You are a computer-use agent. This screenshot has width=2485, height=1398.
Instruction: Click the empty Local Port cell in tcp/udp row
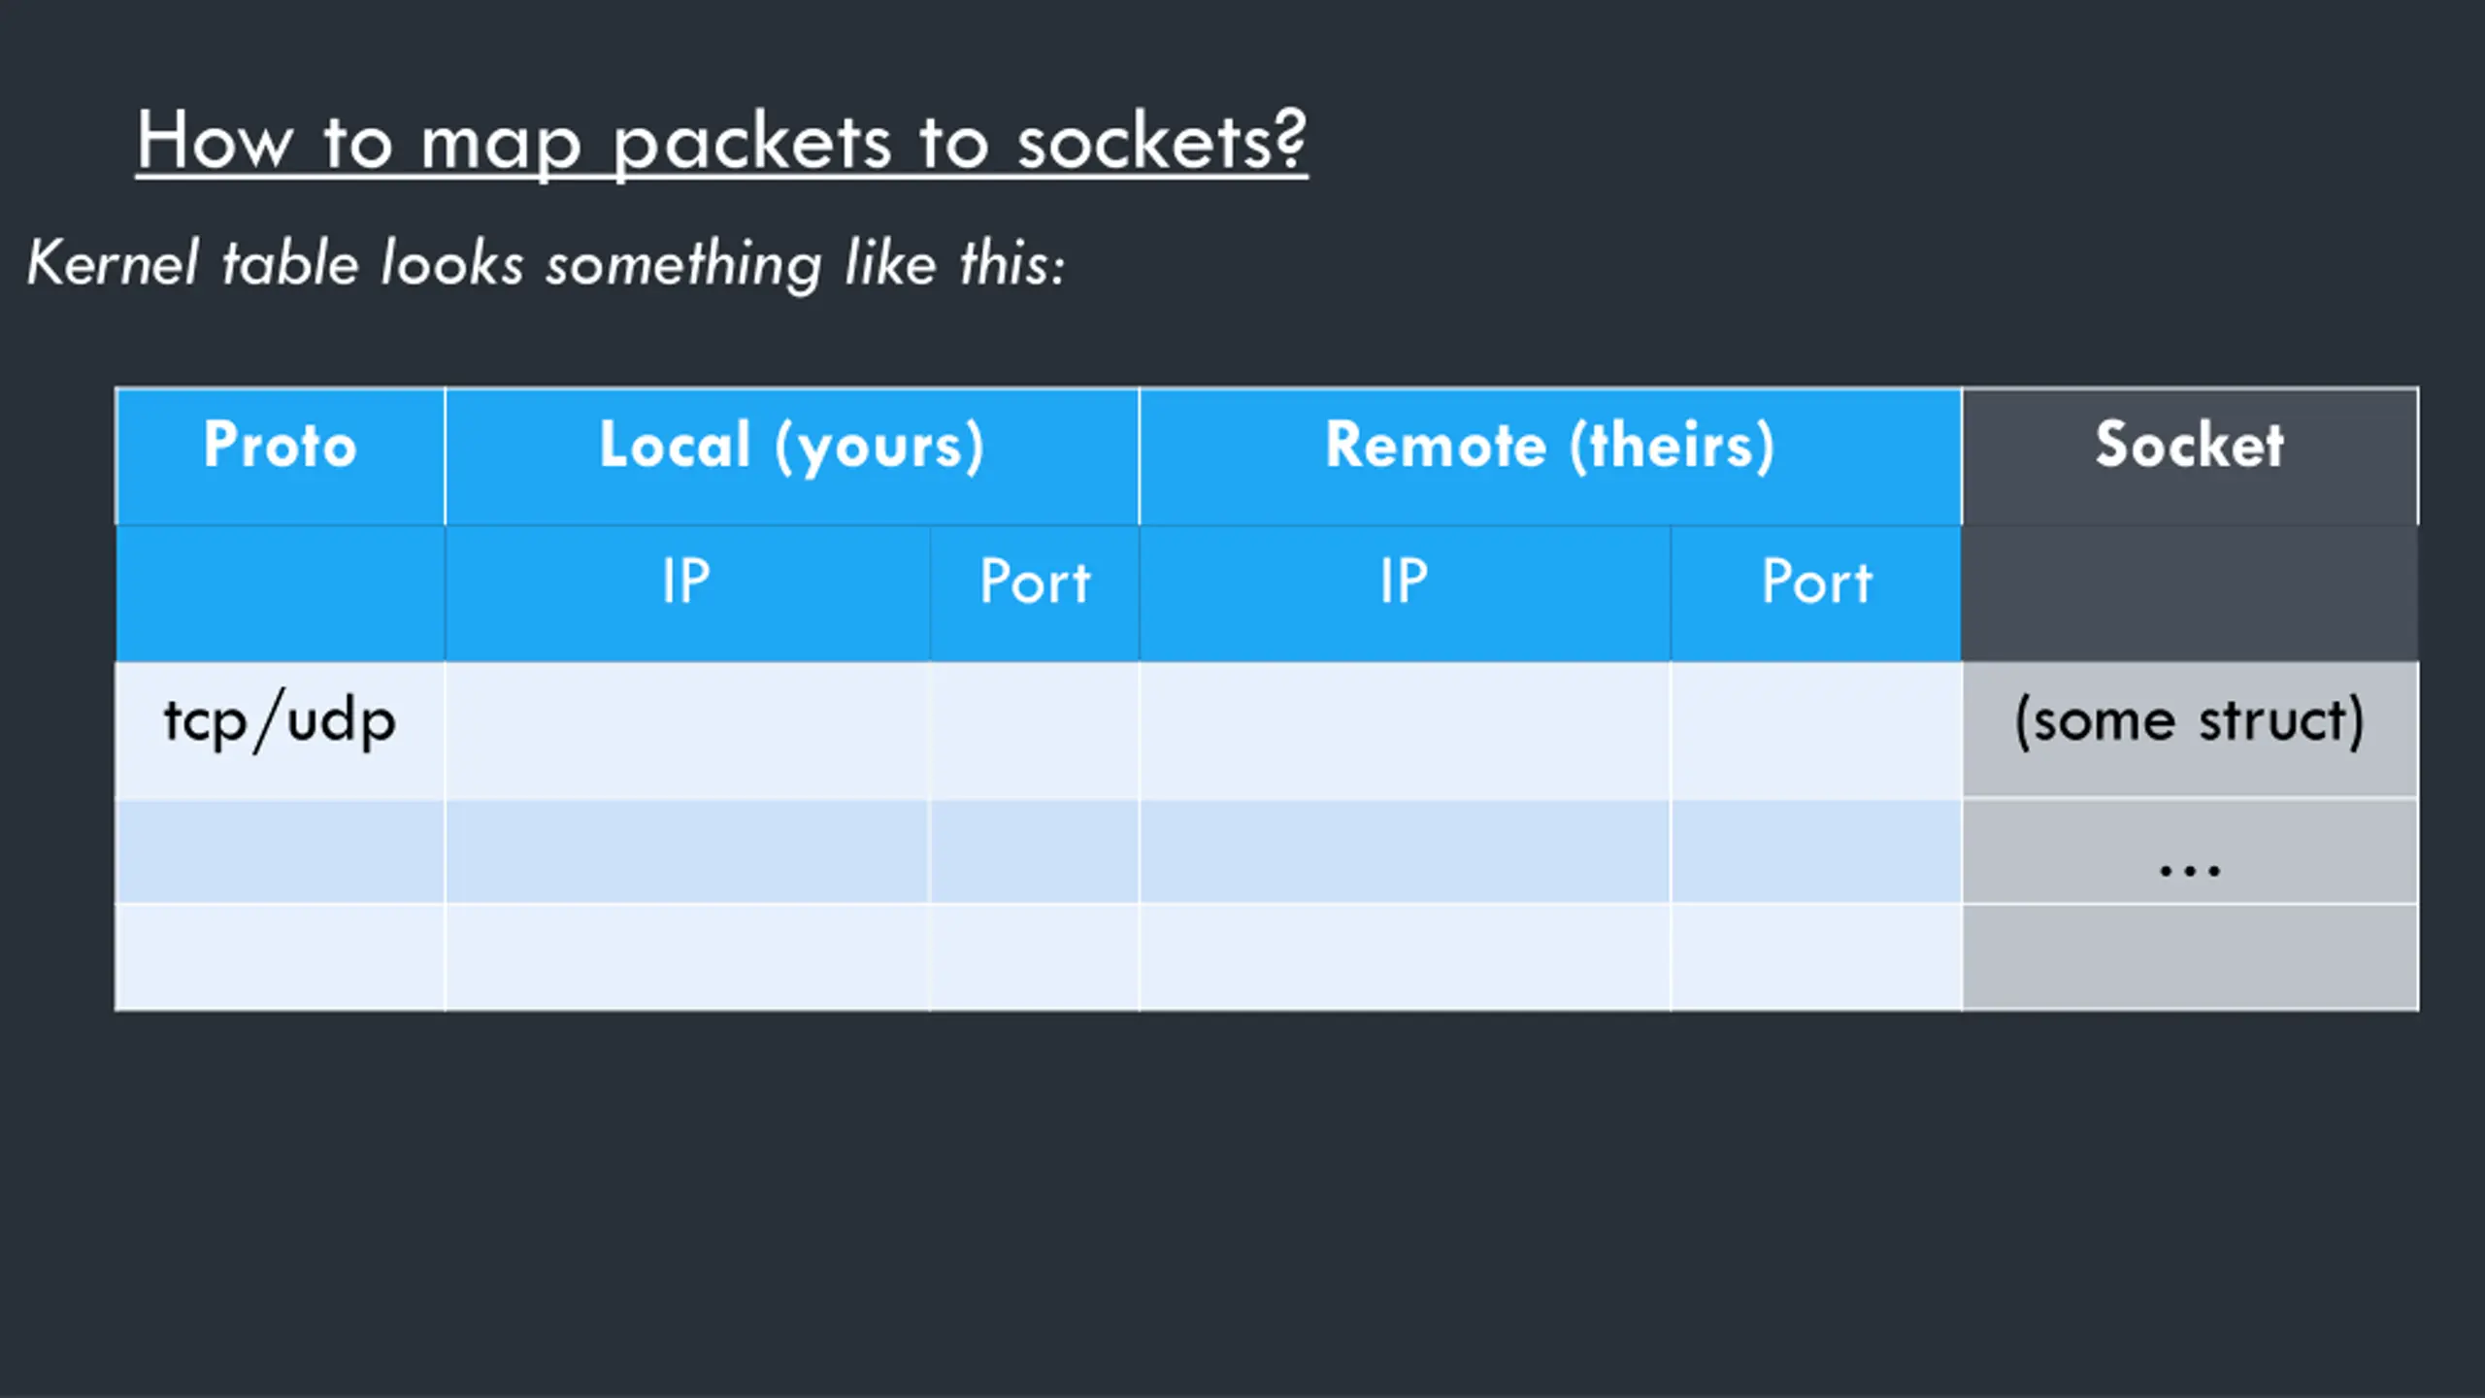(x=1035, y=730)
